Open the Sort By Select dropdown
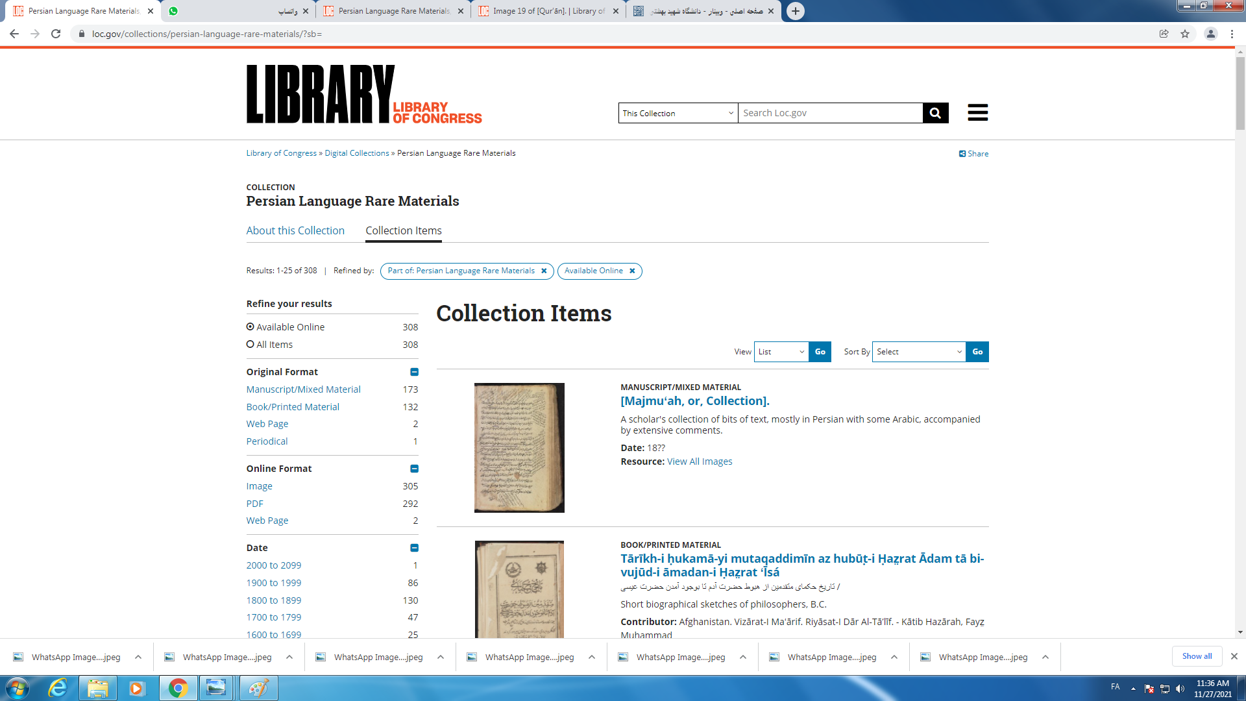This screenshot has height=701, width=1246. point(918,352)
